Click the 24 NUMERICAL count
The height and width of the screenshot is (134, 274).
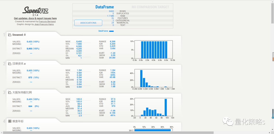pyautogui.click(x=113, y=23)
